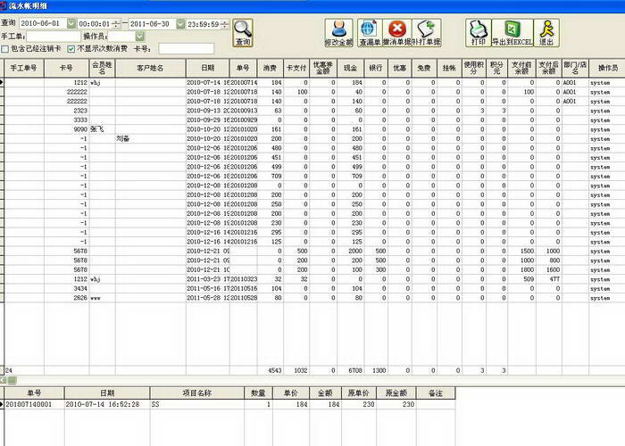Image resolution: width=625 pixels, height=446 pixels.
Task: Click the 退出 running figure icon
Action: tap(546, 33)
